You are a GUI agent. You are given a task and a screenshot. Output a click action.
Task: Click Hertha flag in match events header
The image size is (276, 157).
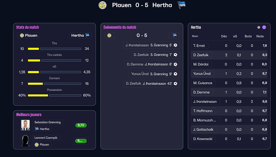tap(174, 36)
